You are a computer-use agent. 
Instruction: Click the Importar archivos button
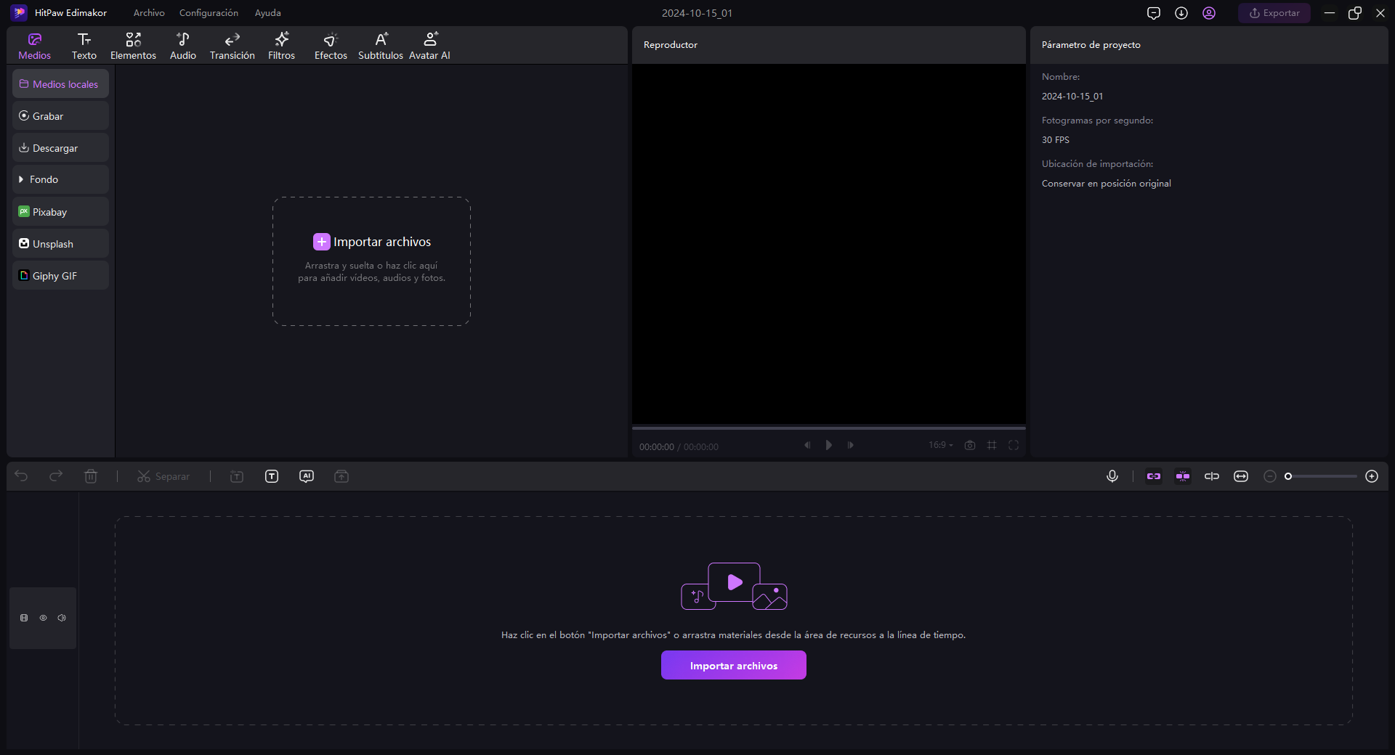pos(733,665)
